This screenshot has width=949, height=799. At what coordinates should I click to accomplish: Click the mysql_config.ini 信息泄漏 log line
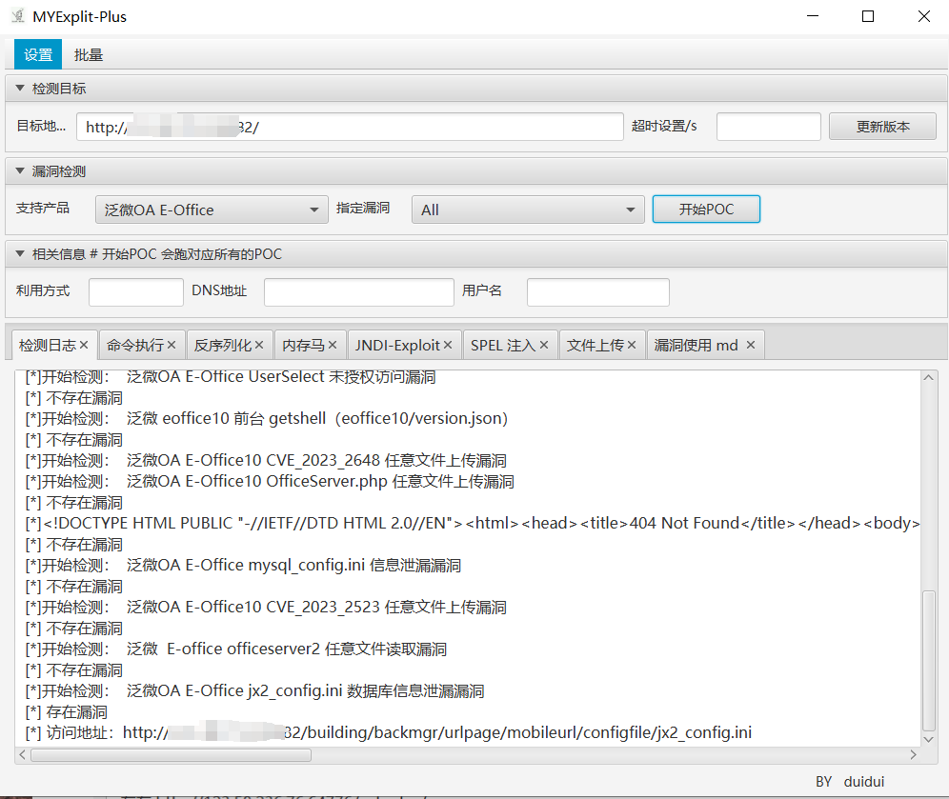pos(243,566)
